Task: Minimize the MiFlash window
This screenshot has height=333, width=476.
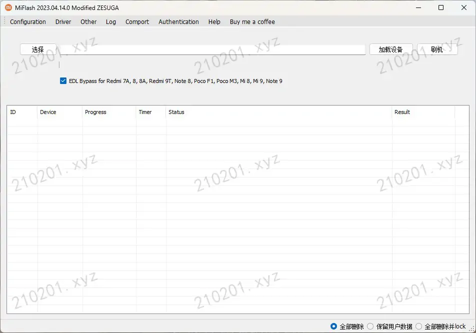Action: [418, 7]
